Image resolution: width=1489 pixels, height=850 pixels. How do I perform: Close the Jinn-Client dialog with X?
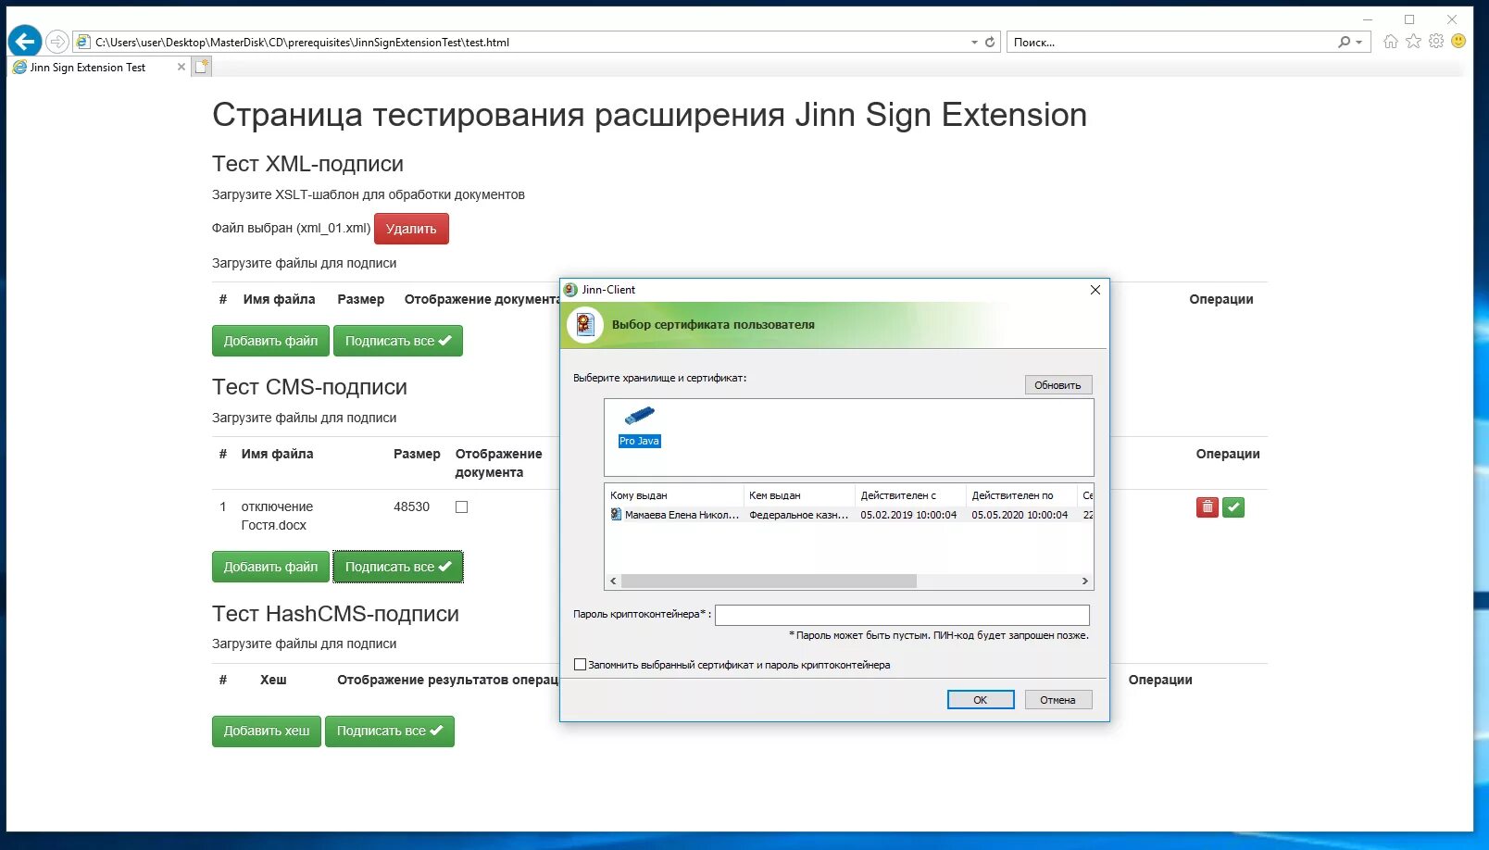coord(1095,290)
